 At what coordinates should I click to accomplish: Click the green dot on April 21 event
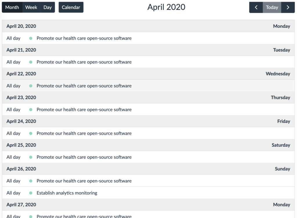[x=30, y=62]
